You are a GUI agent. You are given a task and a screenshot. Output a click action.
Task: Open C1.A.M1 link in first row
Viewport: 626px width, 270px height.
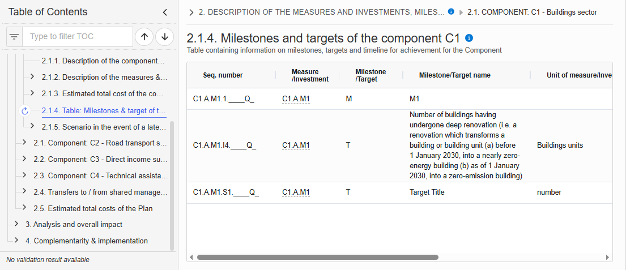click(296, 99)
